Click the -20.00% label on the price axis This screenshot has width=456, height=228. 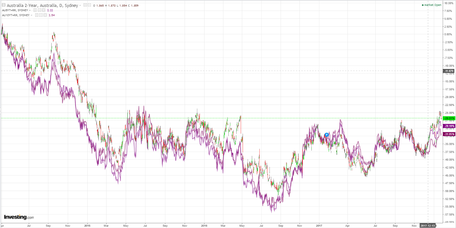[x=449, y=97]
